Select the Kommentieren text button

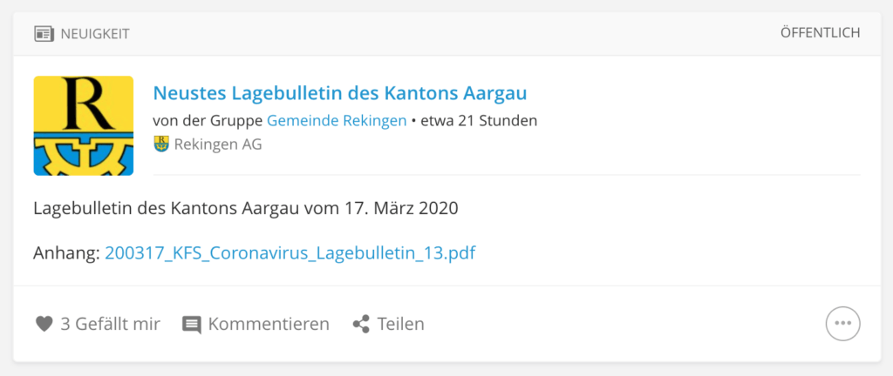[x=269, y=324]
